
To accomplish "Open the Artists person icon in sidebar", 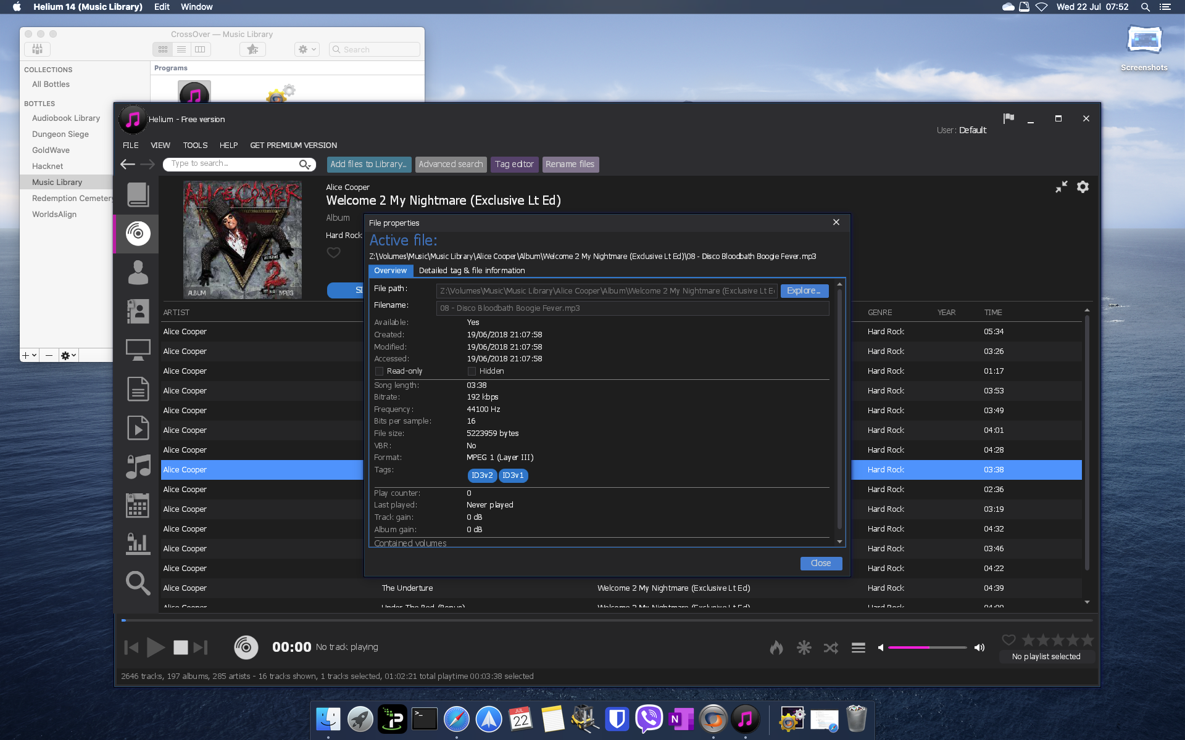I will 138,273.
